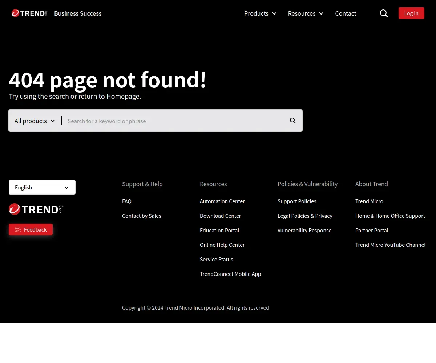Click the Log in button
Screen dimensions: 436x363
point(411,13)
